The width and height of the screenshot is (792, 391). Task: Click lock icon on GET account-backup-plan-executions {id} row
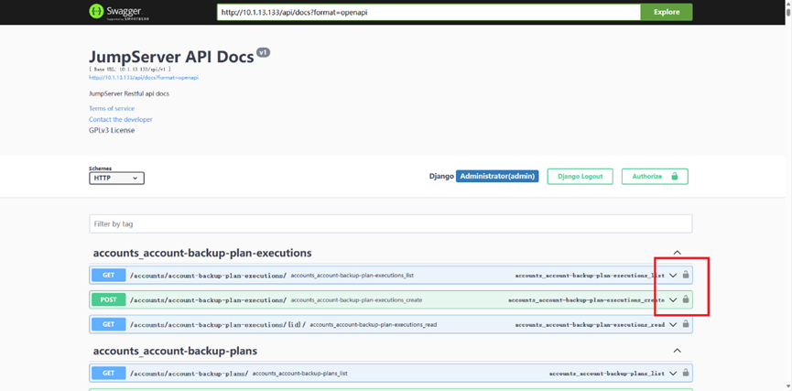click(x=686, y=324)
